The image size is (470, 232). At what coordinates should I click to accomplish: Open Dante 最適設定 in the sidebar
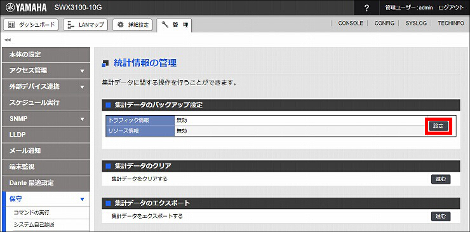(x=46, y=183)
